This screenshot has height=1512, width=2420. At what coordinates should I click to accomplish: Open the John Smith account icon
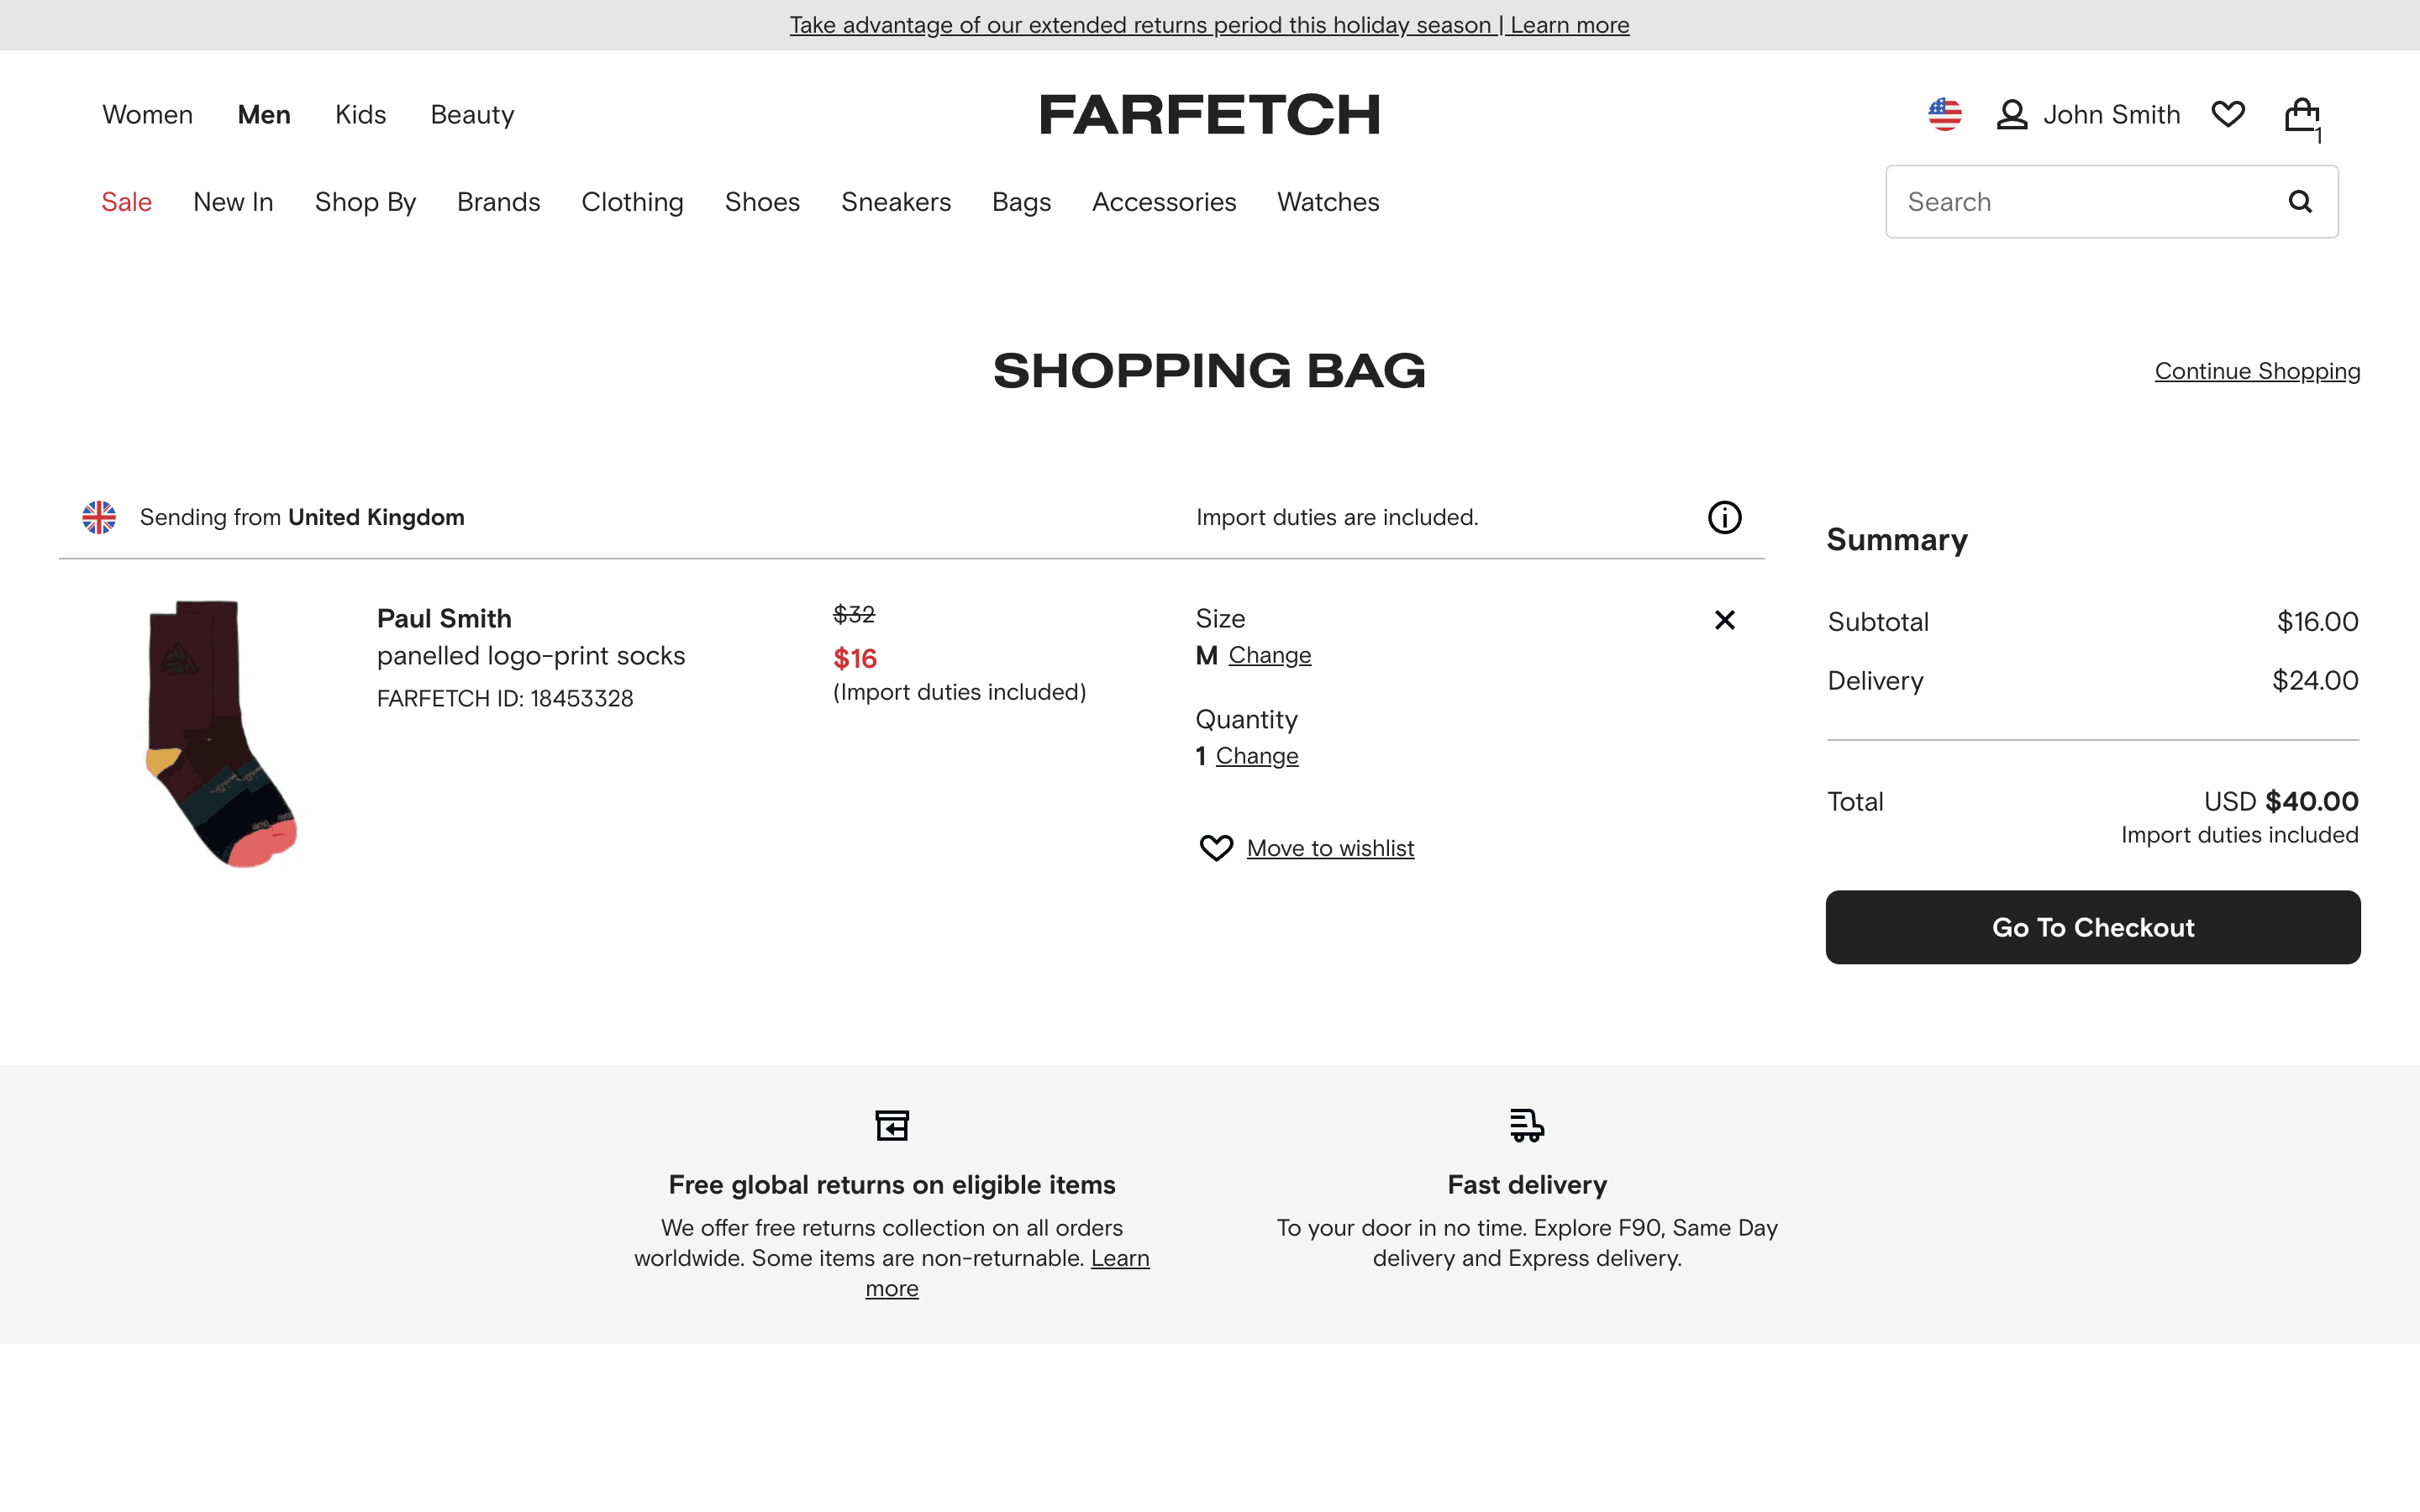tap(2012, 115)
